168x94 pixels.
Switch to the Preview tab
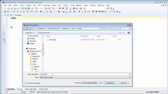tap(20, 89)
